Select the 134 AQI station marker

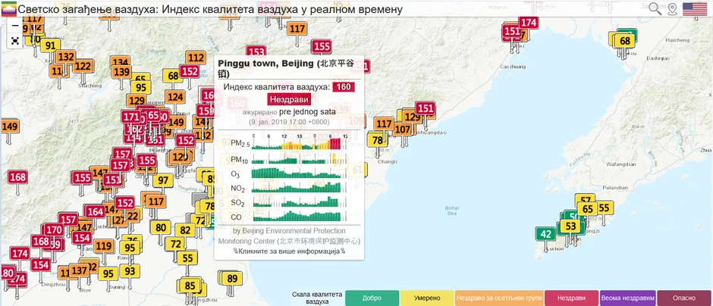pos(121,63)
